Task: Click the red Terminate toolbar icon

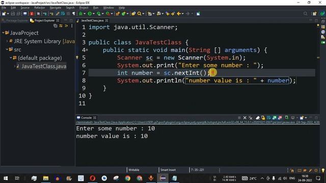Action: (x=32, y=14)
